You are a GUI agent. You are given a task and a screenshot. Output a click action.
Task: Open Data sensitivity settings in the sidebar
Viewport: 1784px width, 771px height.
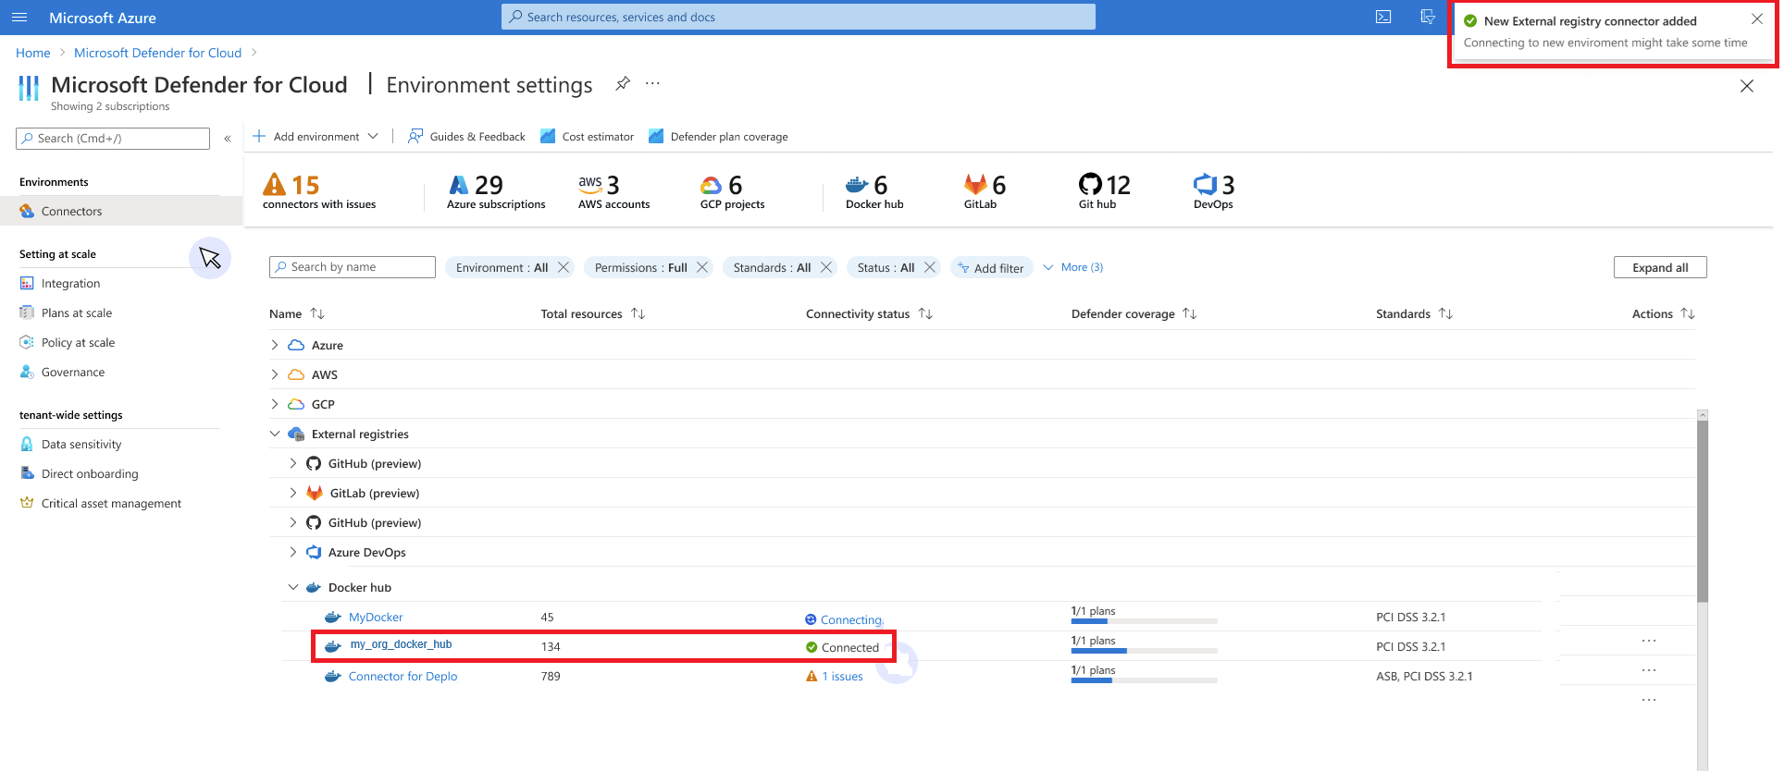coord(81,445)
